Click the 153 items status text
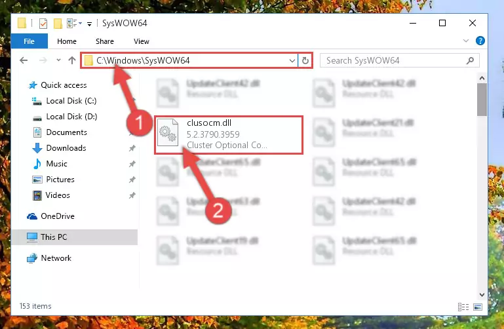Image resolution: width=504 pixels, height=329 pixels. tap(35, 306)
